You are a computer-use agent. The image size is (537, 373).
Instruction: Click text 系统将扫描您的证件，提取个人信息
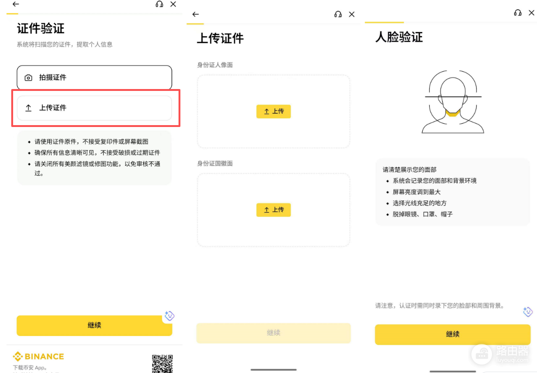pyautogui.click(x=65, y=45)
